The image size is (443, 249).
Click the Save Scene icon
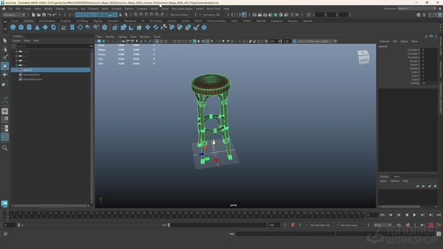(44, 15)
